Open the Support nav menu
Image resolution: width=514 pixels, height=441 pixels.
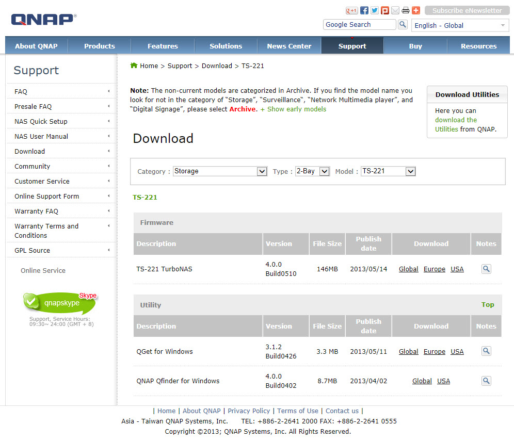tap(352, 46)
